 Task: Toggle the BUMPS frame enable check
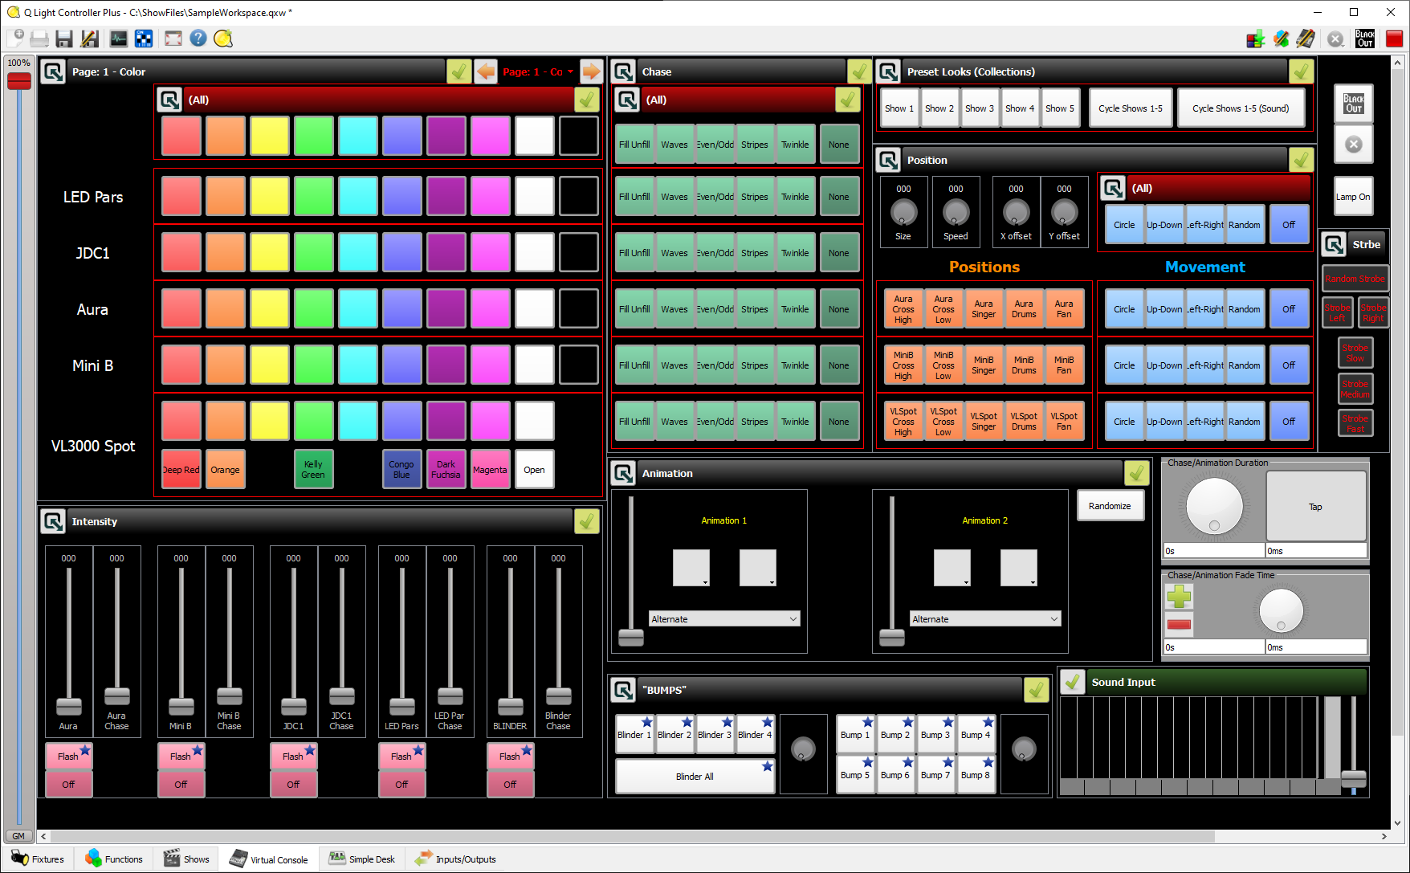[x=1037, y=690]
